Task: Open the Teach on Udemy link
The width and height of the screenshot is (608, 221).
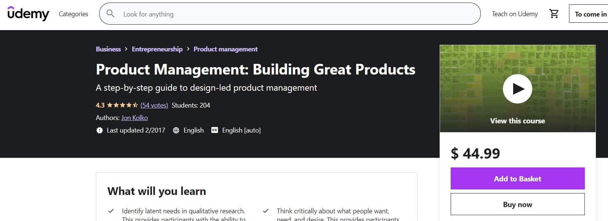Action: 515,14
